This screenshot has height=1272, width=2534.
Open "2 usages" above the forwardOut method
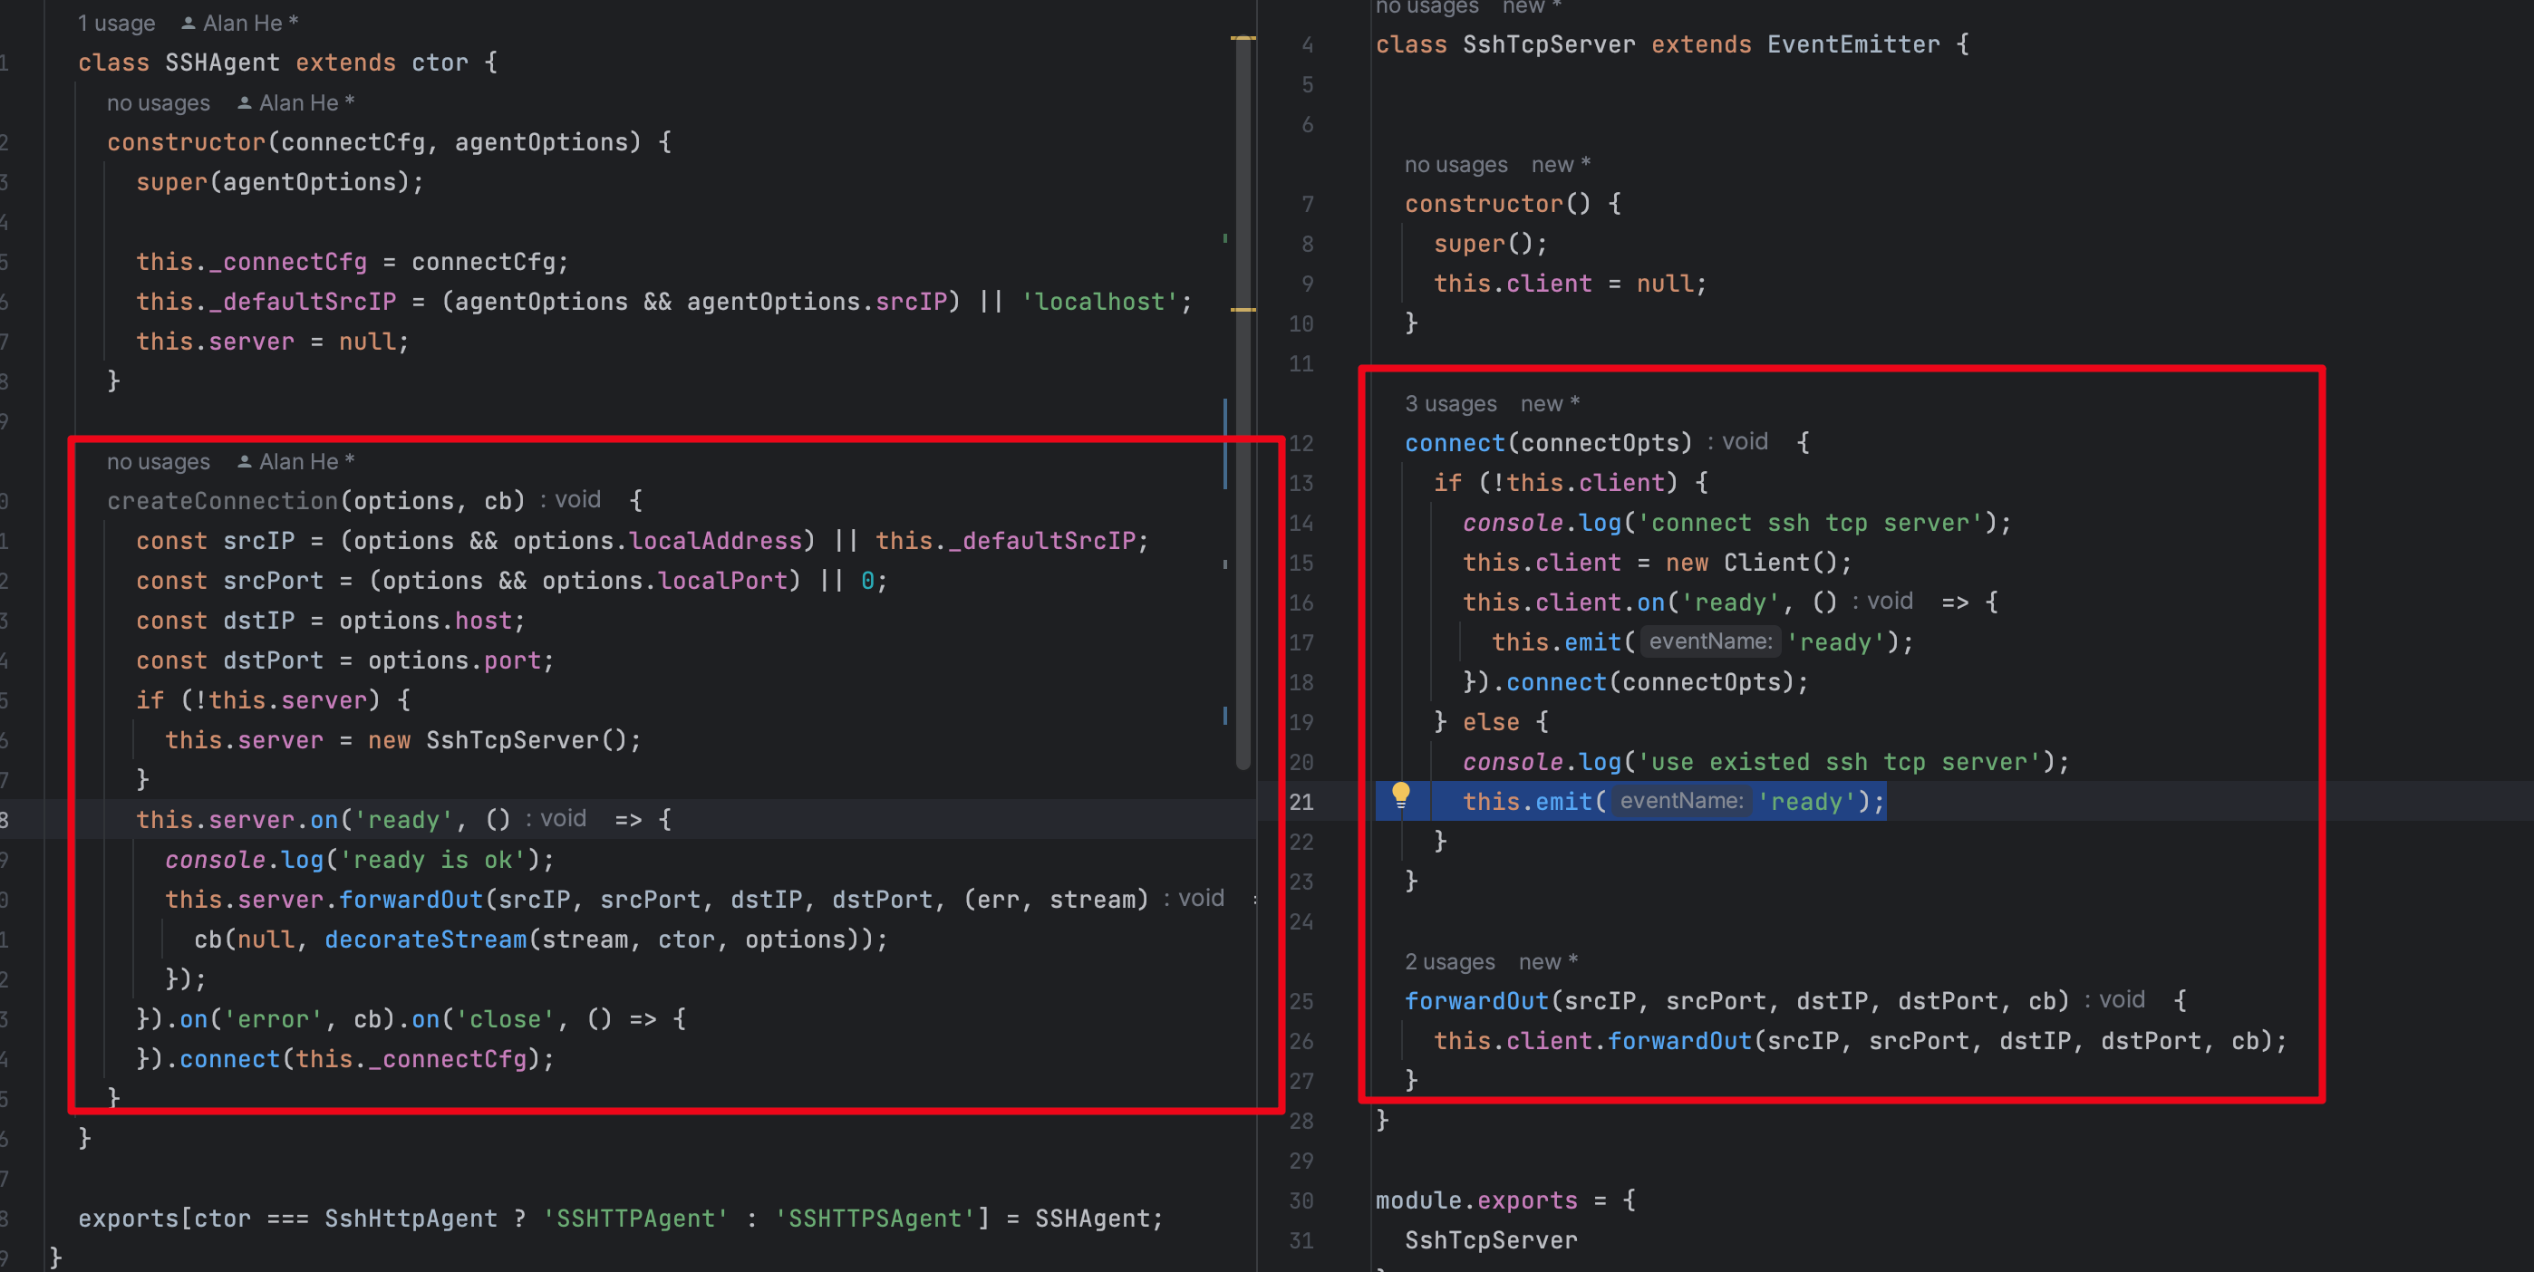click(1449, 961)
